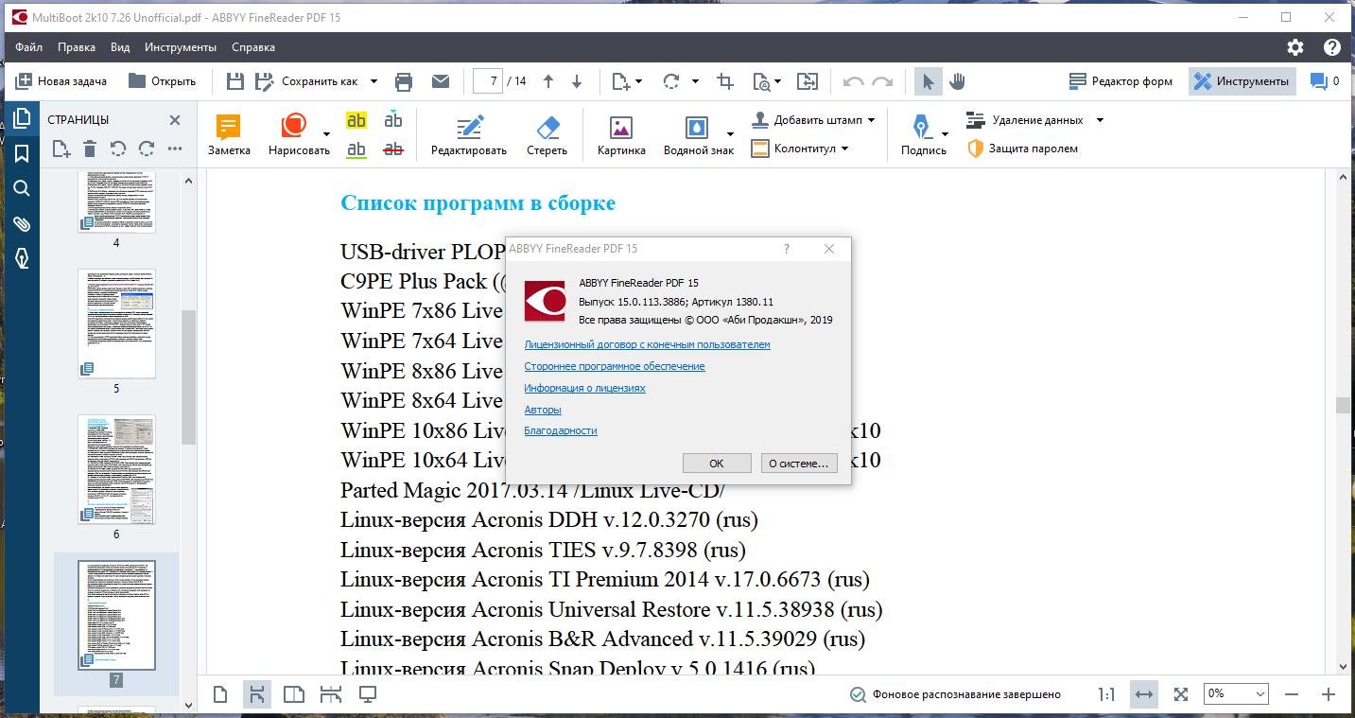Screen dimensions: 1355x718
Task: Click the crop page icon
Action: [x=725, y=81]
